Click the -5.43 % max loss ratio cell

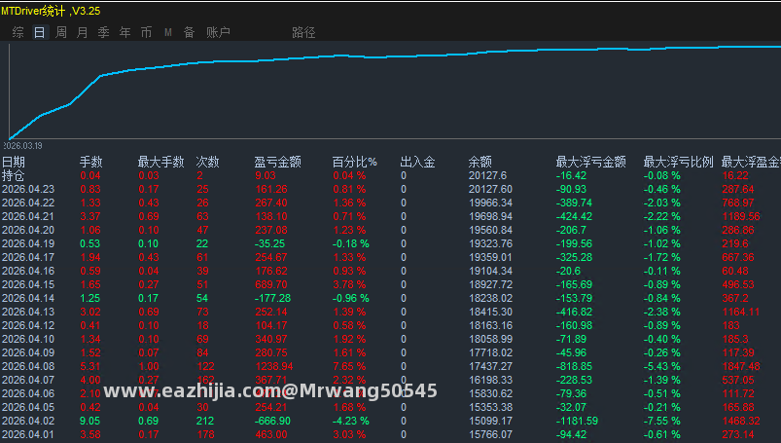(662, 366)
